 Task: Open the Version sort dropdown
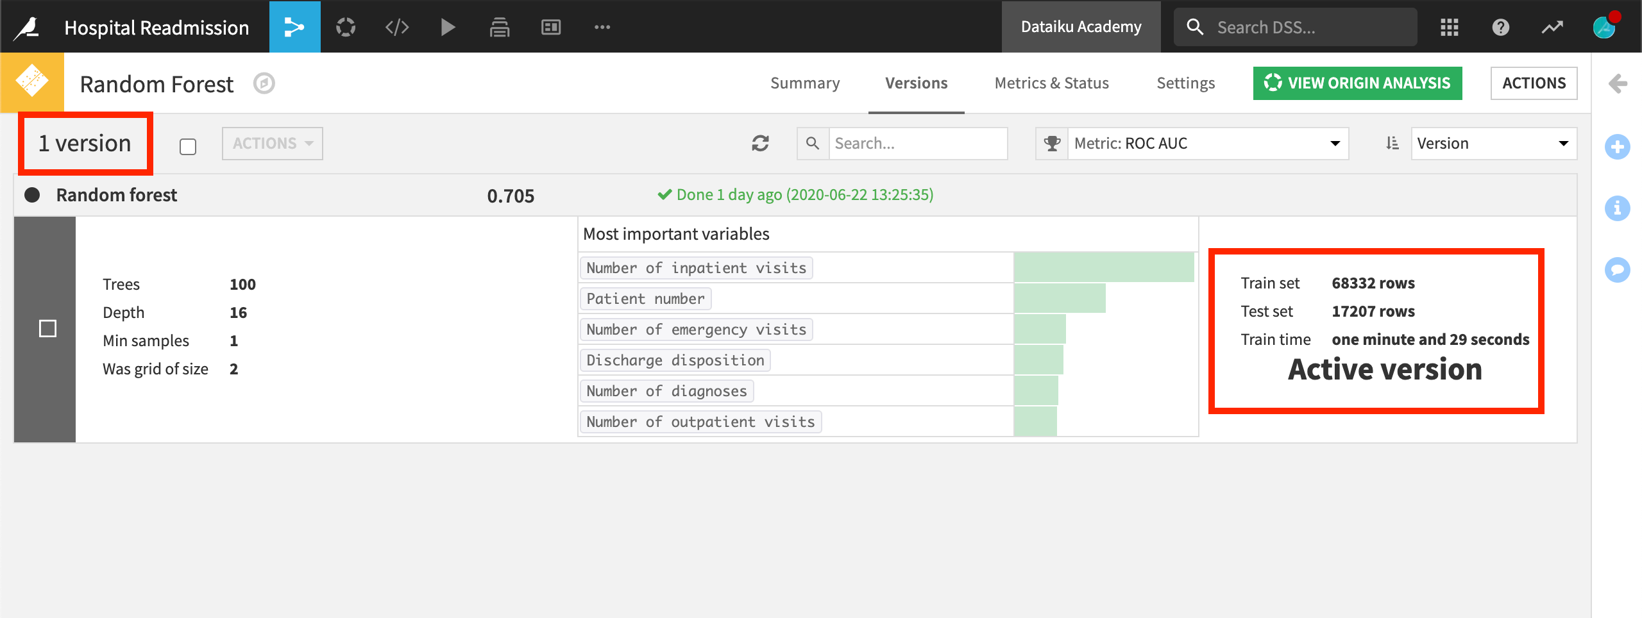point(1494,143)
